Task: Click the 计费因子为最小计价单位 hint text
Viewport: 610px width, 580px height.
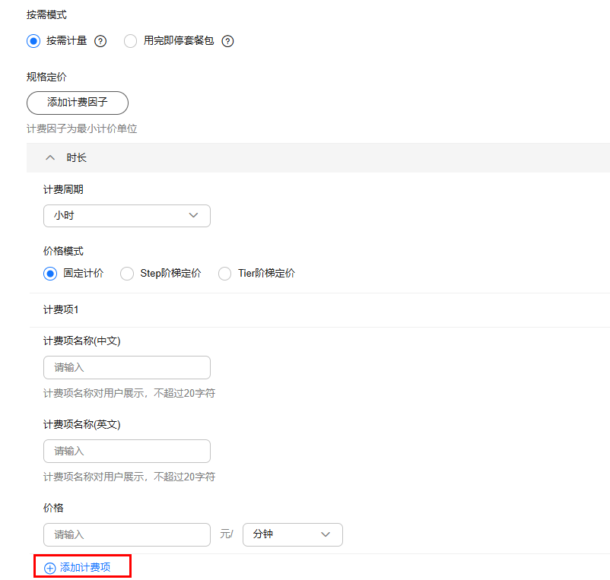Action: click(x=81, y=128)
